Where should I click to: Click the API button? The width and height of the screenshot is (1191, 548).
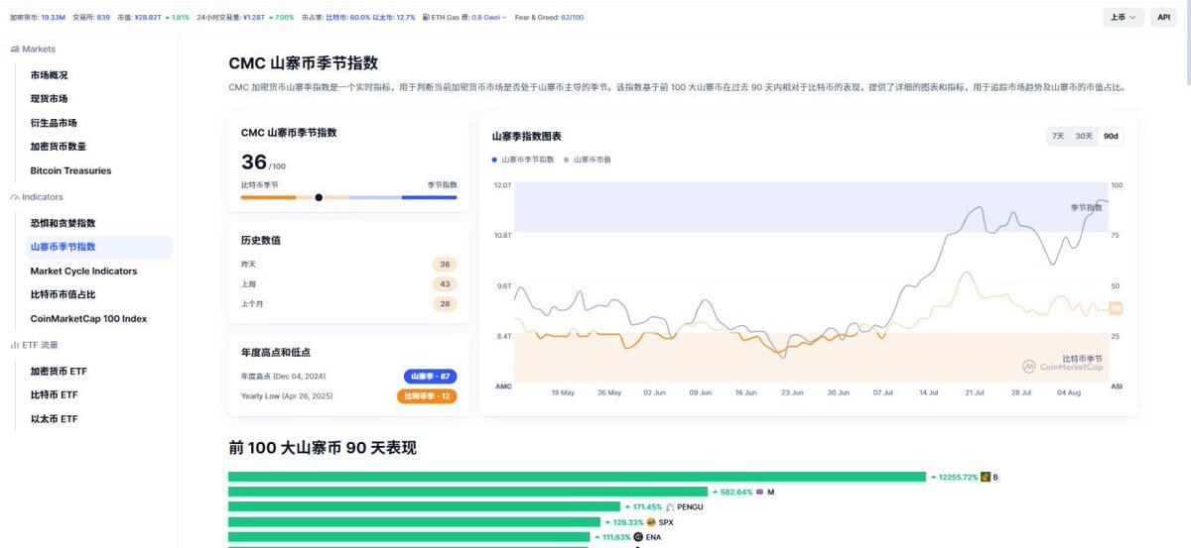click(x=1164, y=17)
